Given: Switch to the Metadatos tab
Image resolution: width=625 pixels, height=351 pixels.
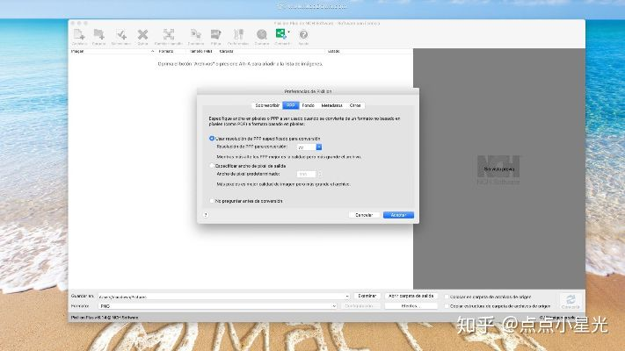Looking at the screenshot, I should coord(331,105).
